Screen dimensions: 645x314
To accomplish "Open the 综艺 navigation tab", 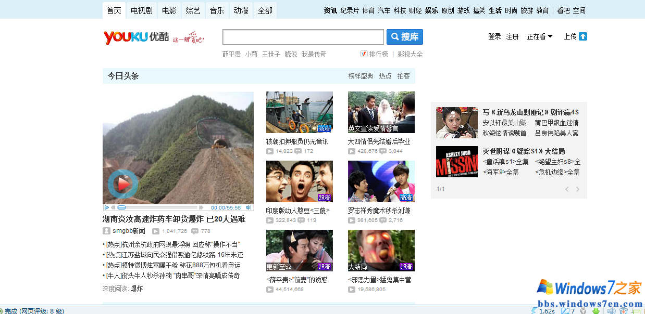I will 193,10.
